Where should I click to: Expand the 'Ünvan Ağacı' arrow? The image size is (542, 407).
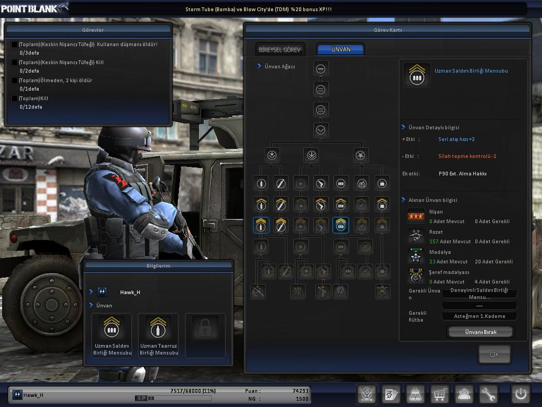point(259,67)
